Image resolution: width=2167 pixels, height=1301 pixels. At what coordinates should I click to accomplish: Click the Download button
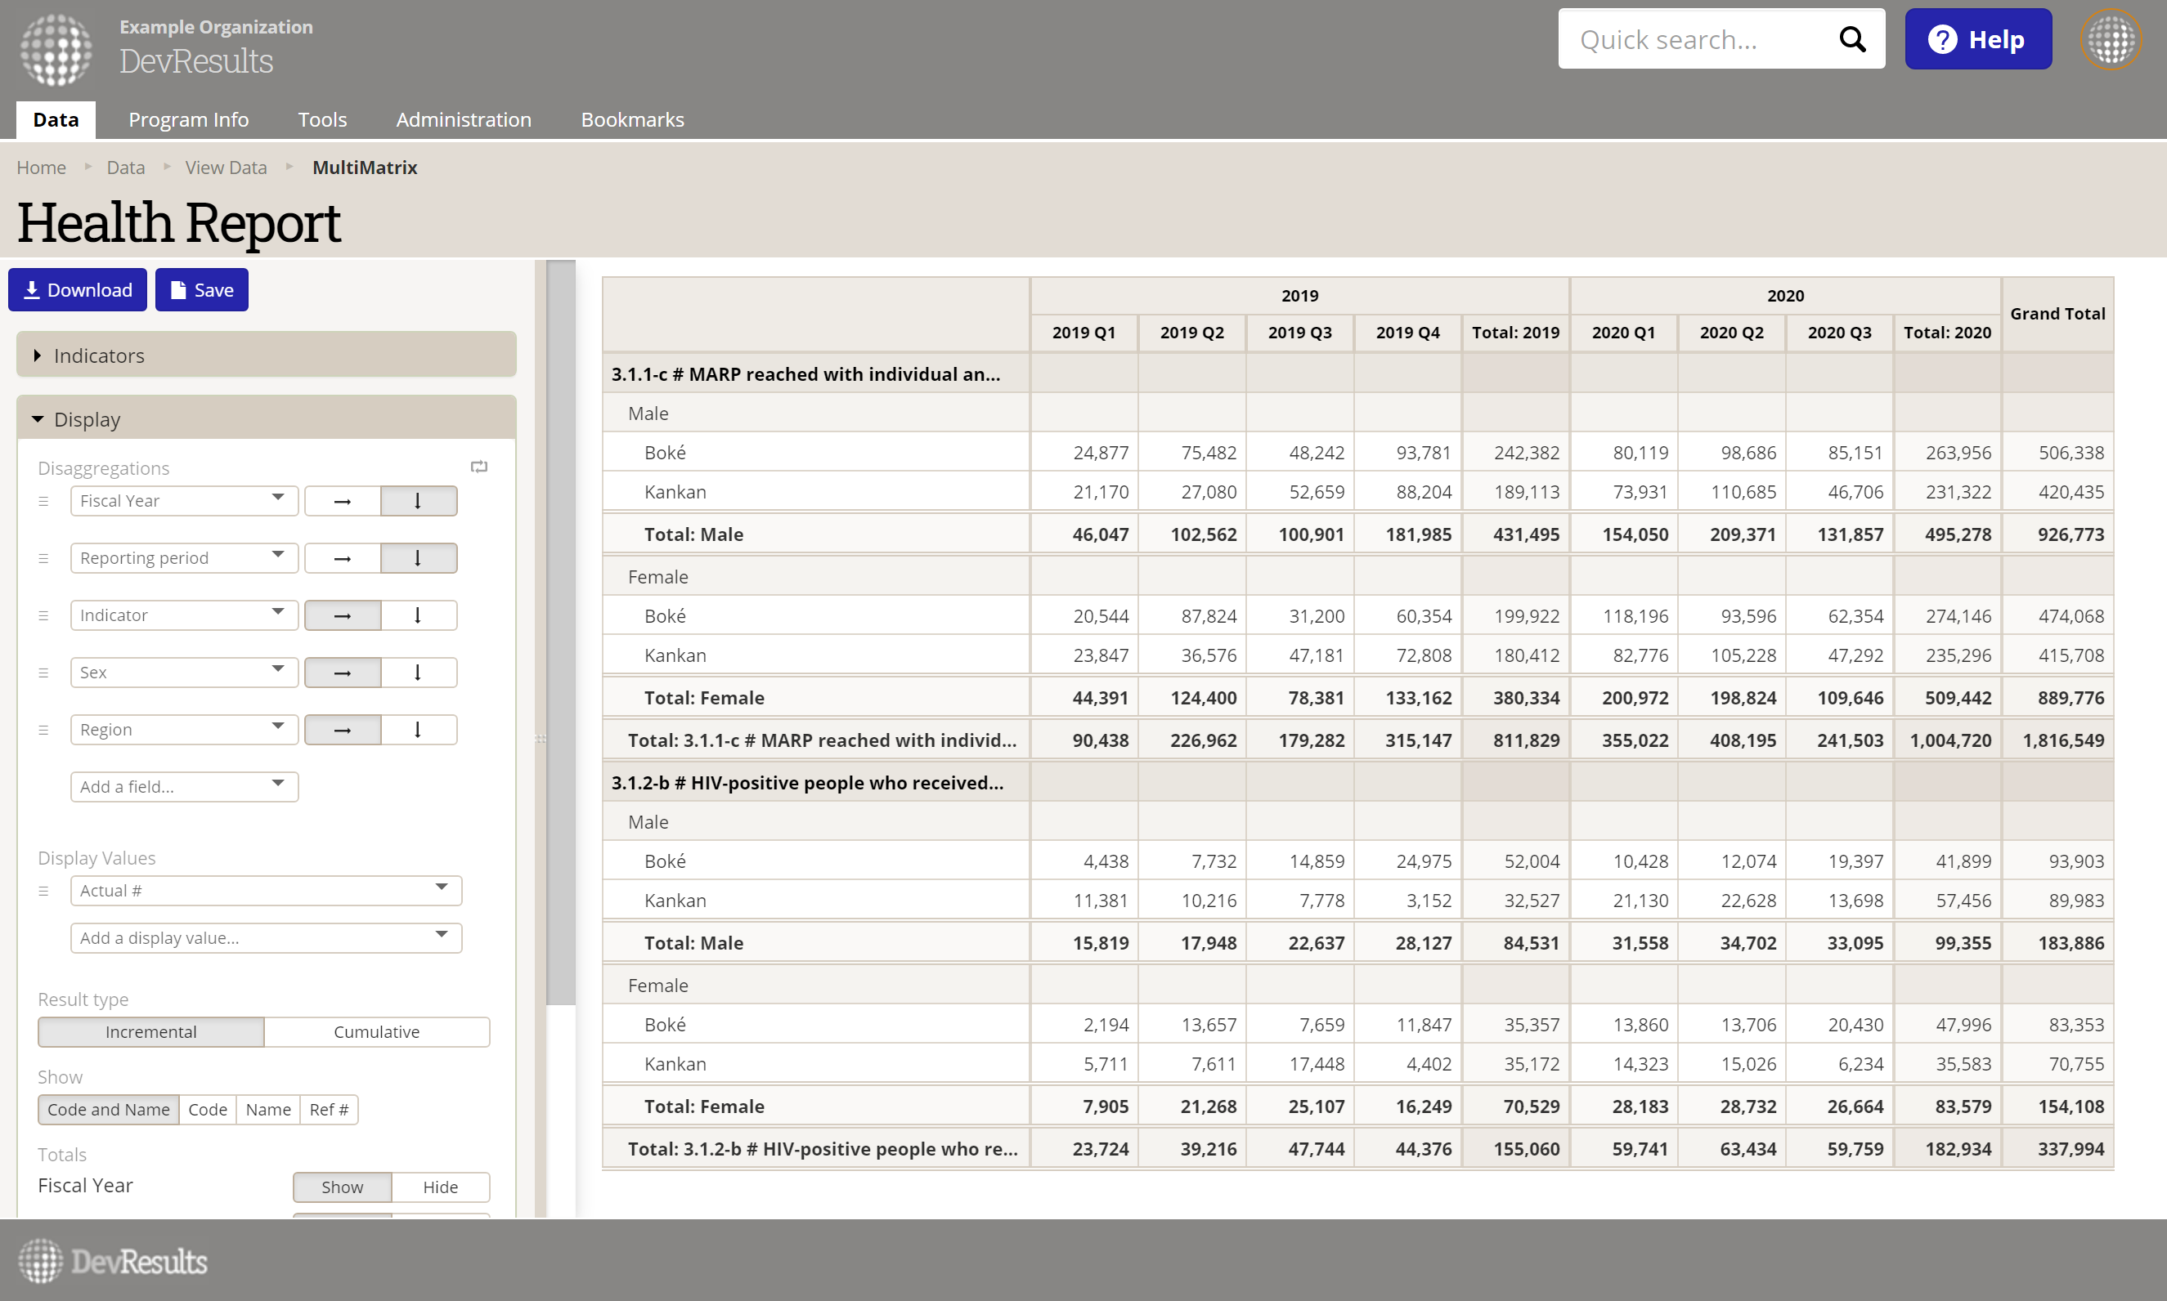tap(77, 290)
